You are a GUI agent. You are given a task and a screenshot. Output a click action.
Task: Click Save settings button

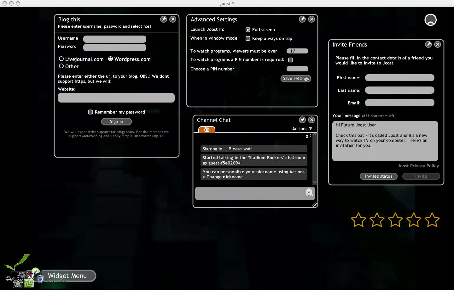(296, 78)
